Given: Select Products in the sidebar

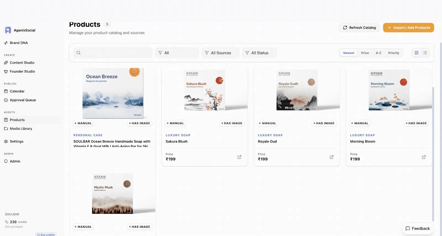Looking at the screenshot, I should click(32, 120).
